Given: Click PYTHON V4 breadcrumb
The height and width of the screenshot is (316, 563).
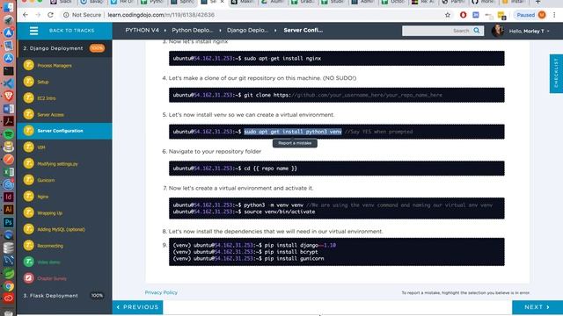Looking at the screenshot, I should click(142, 31).
